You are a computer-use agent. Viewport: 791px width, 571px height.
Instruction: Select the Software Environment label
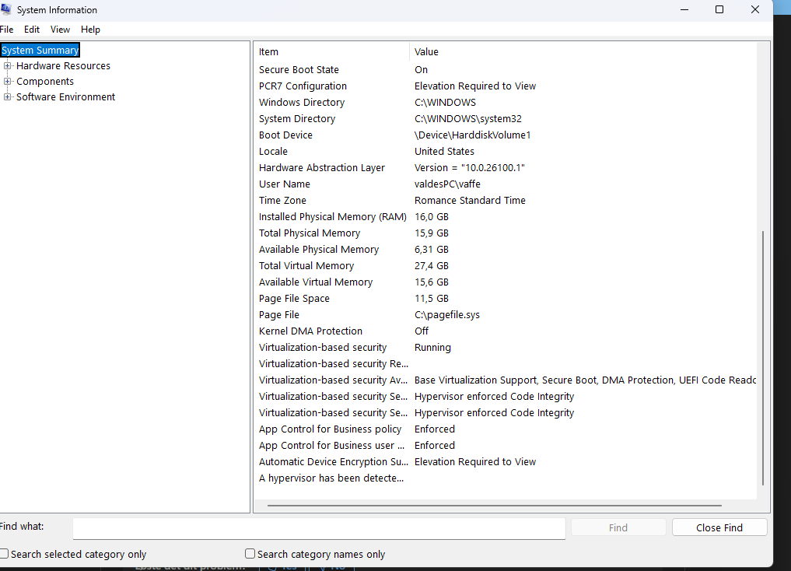(65, 96)
